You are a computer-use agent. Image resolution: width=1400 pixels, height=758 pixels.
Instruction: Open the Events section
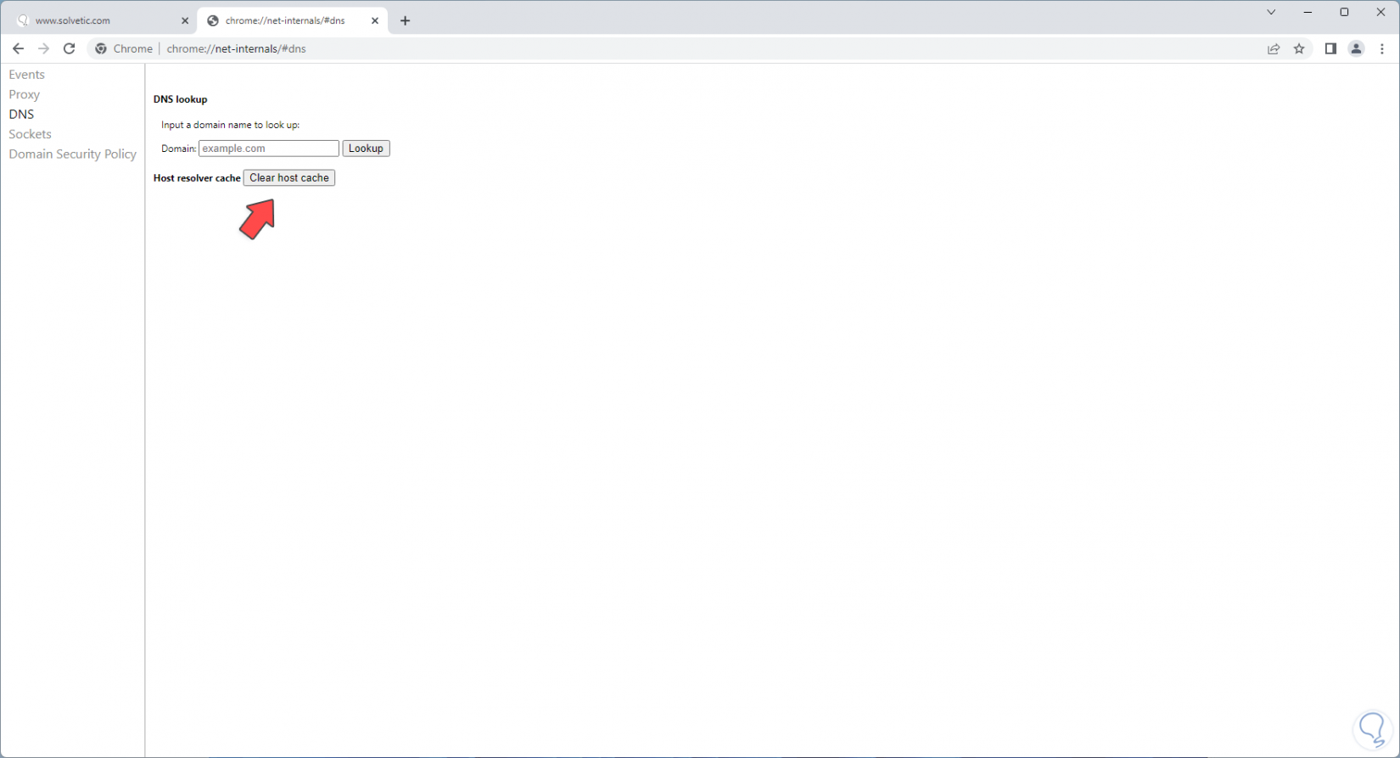tap(27, 75)
